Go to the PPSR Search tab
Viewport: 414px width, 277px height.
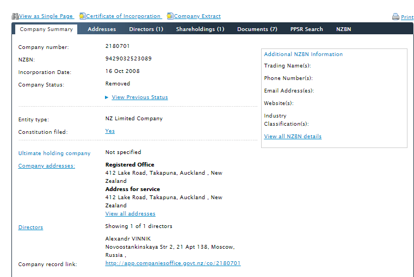coord(306,29)
